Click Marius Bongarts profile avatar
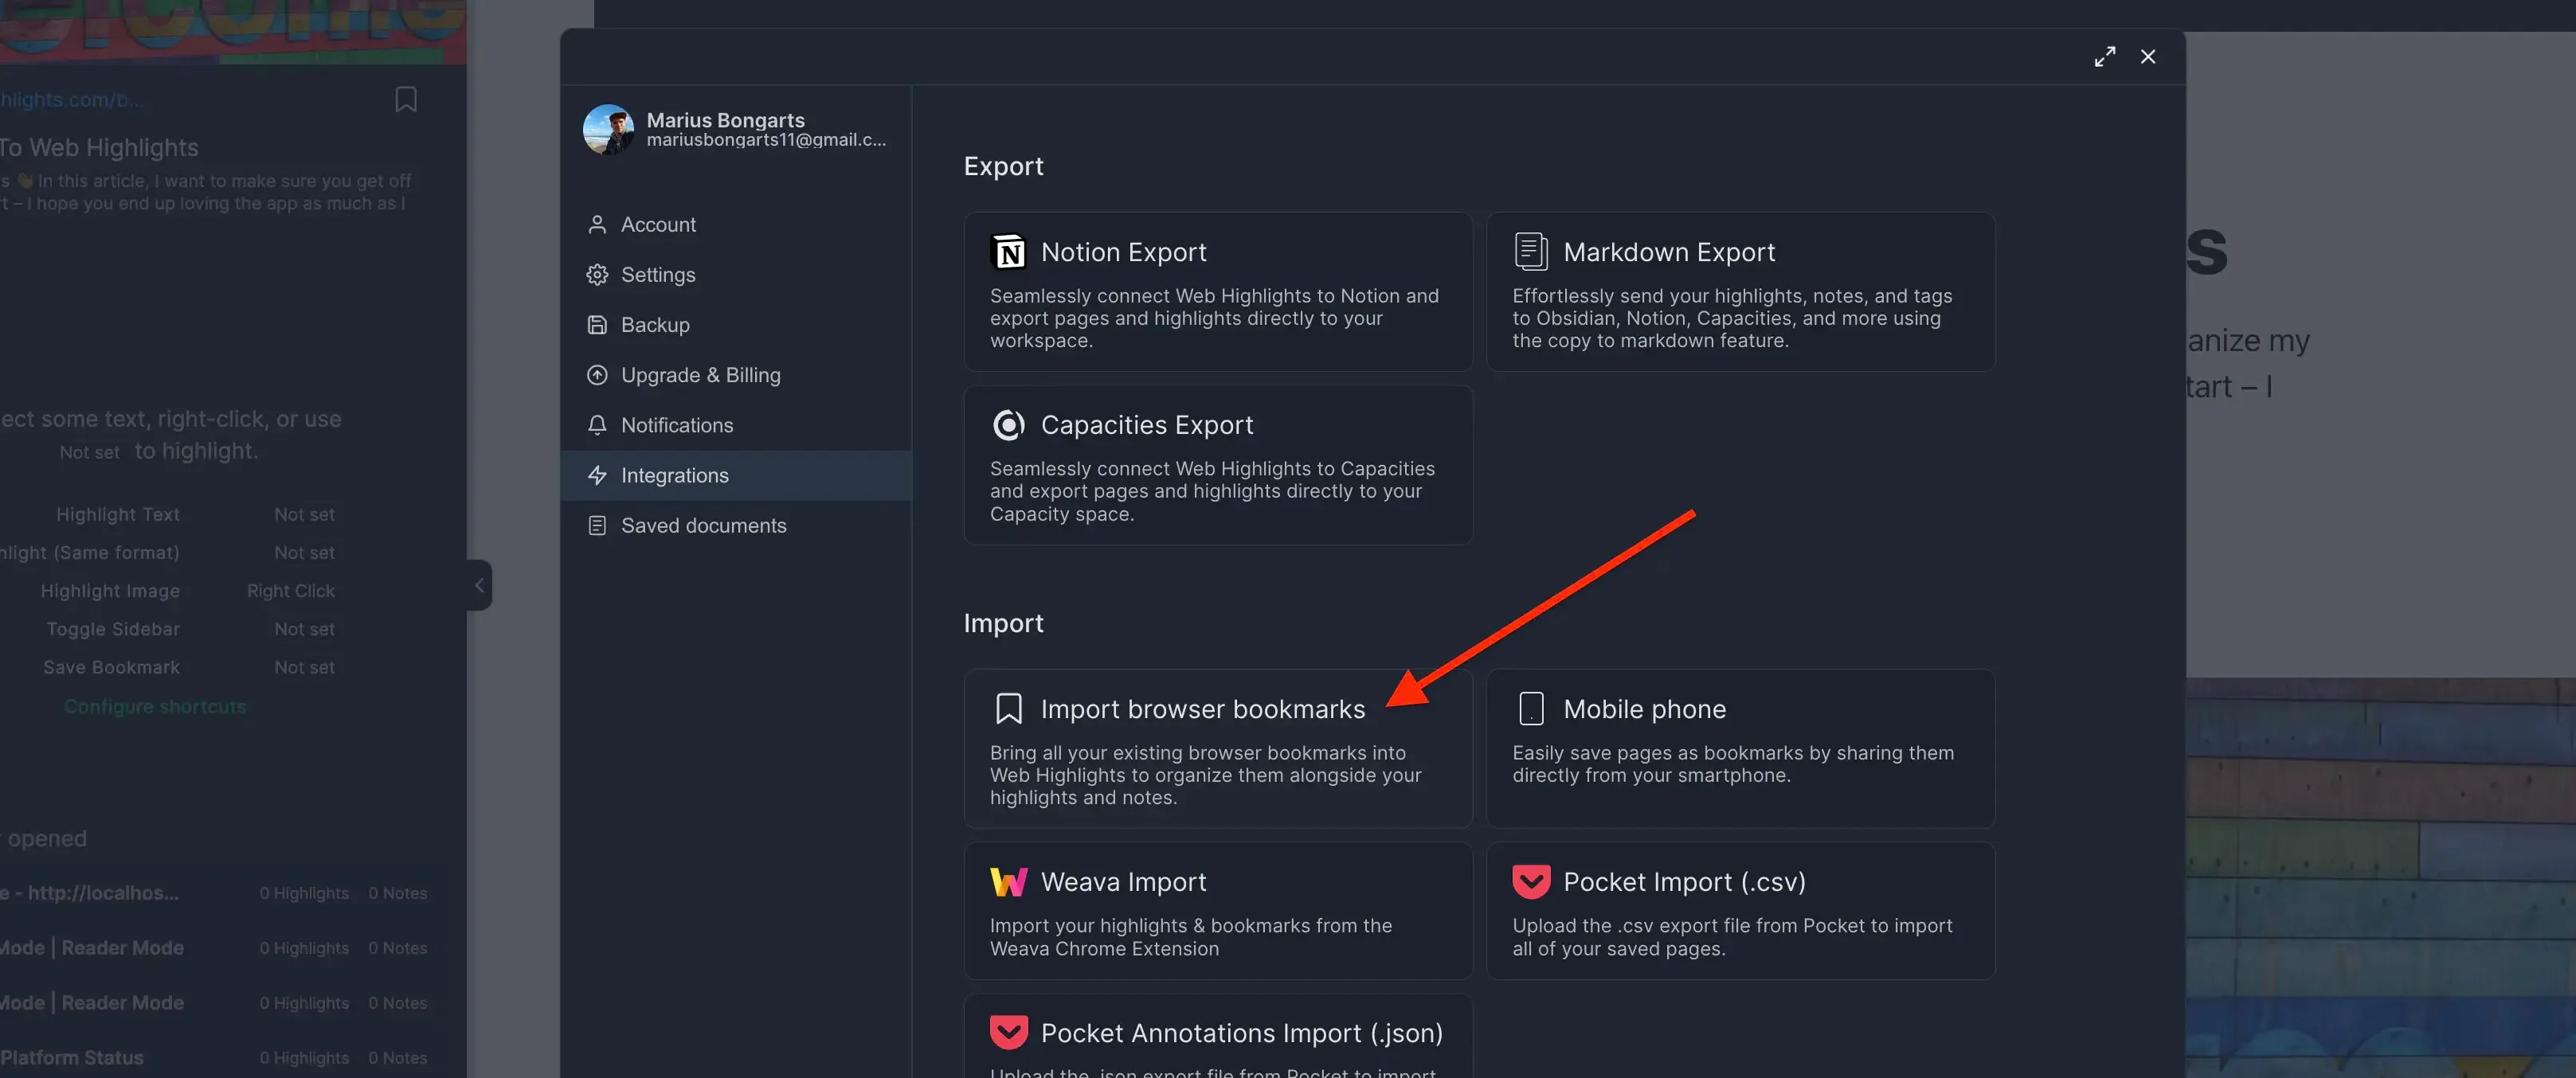The width and height of the screenshot is (2576, 1078). point(609,130)
